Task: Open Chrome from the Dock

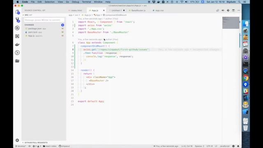Action: (246, 78)
